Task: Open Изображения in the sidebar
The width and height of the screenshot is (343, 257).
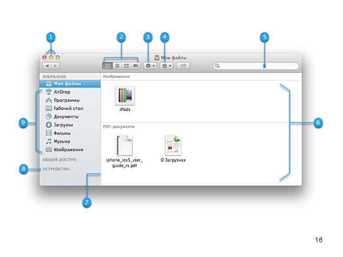Action: 70,150
